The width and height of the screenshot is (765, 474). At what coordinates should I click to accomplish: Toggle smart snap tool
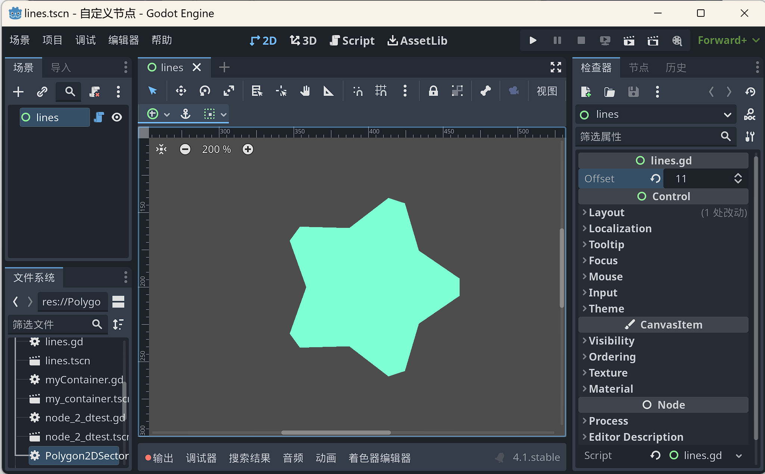point(357,91)
